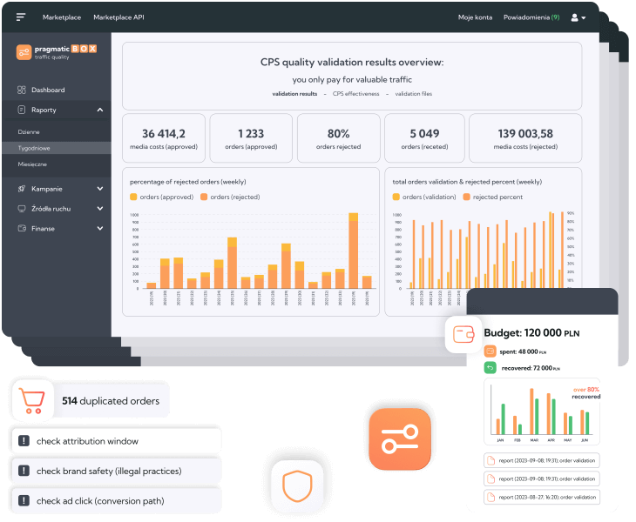Click the shield security icon

(296, 486)
